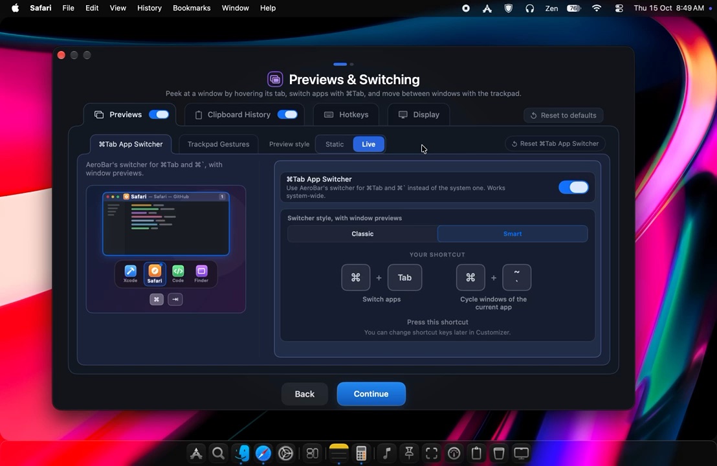
Task: Choose the Classic switcher style
Action: tap(362, 234)
